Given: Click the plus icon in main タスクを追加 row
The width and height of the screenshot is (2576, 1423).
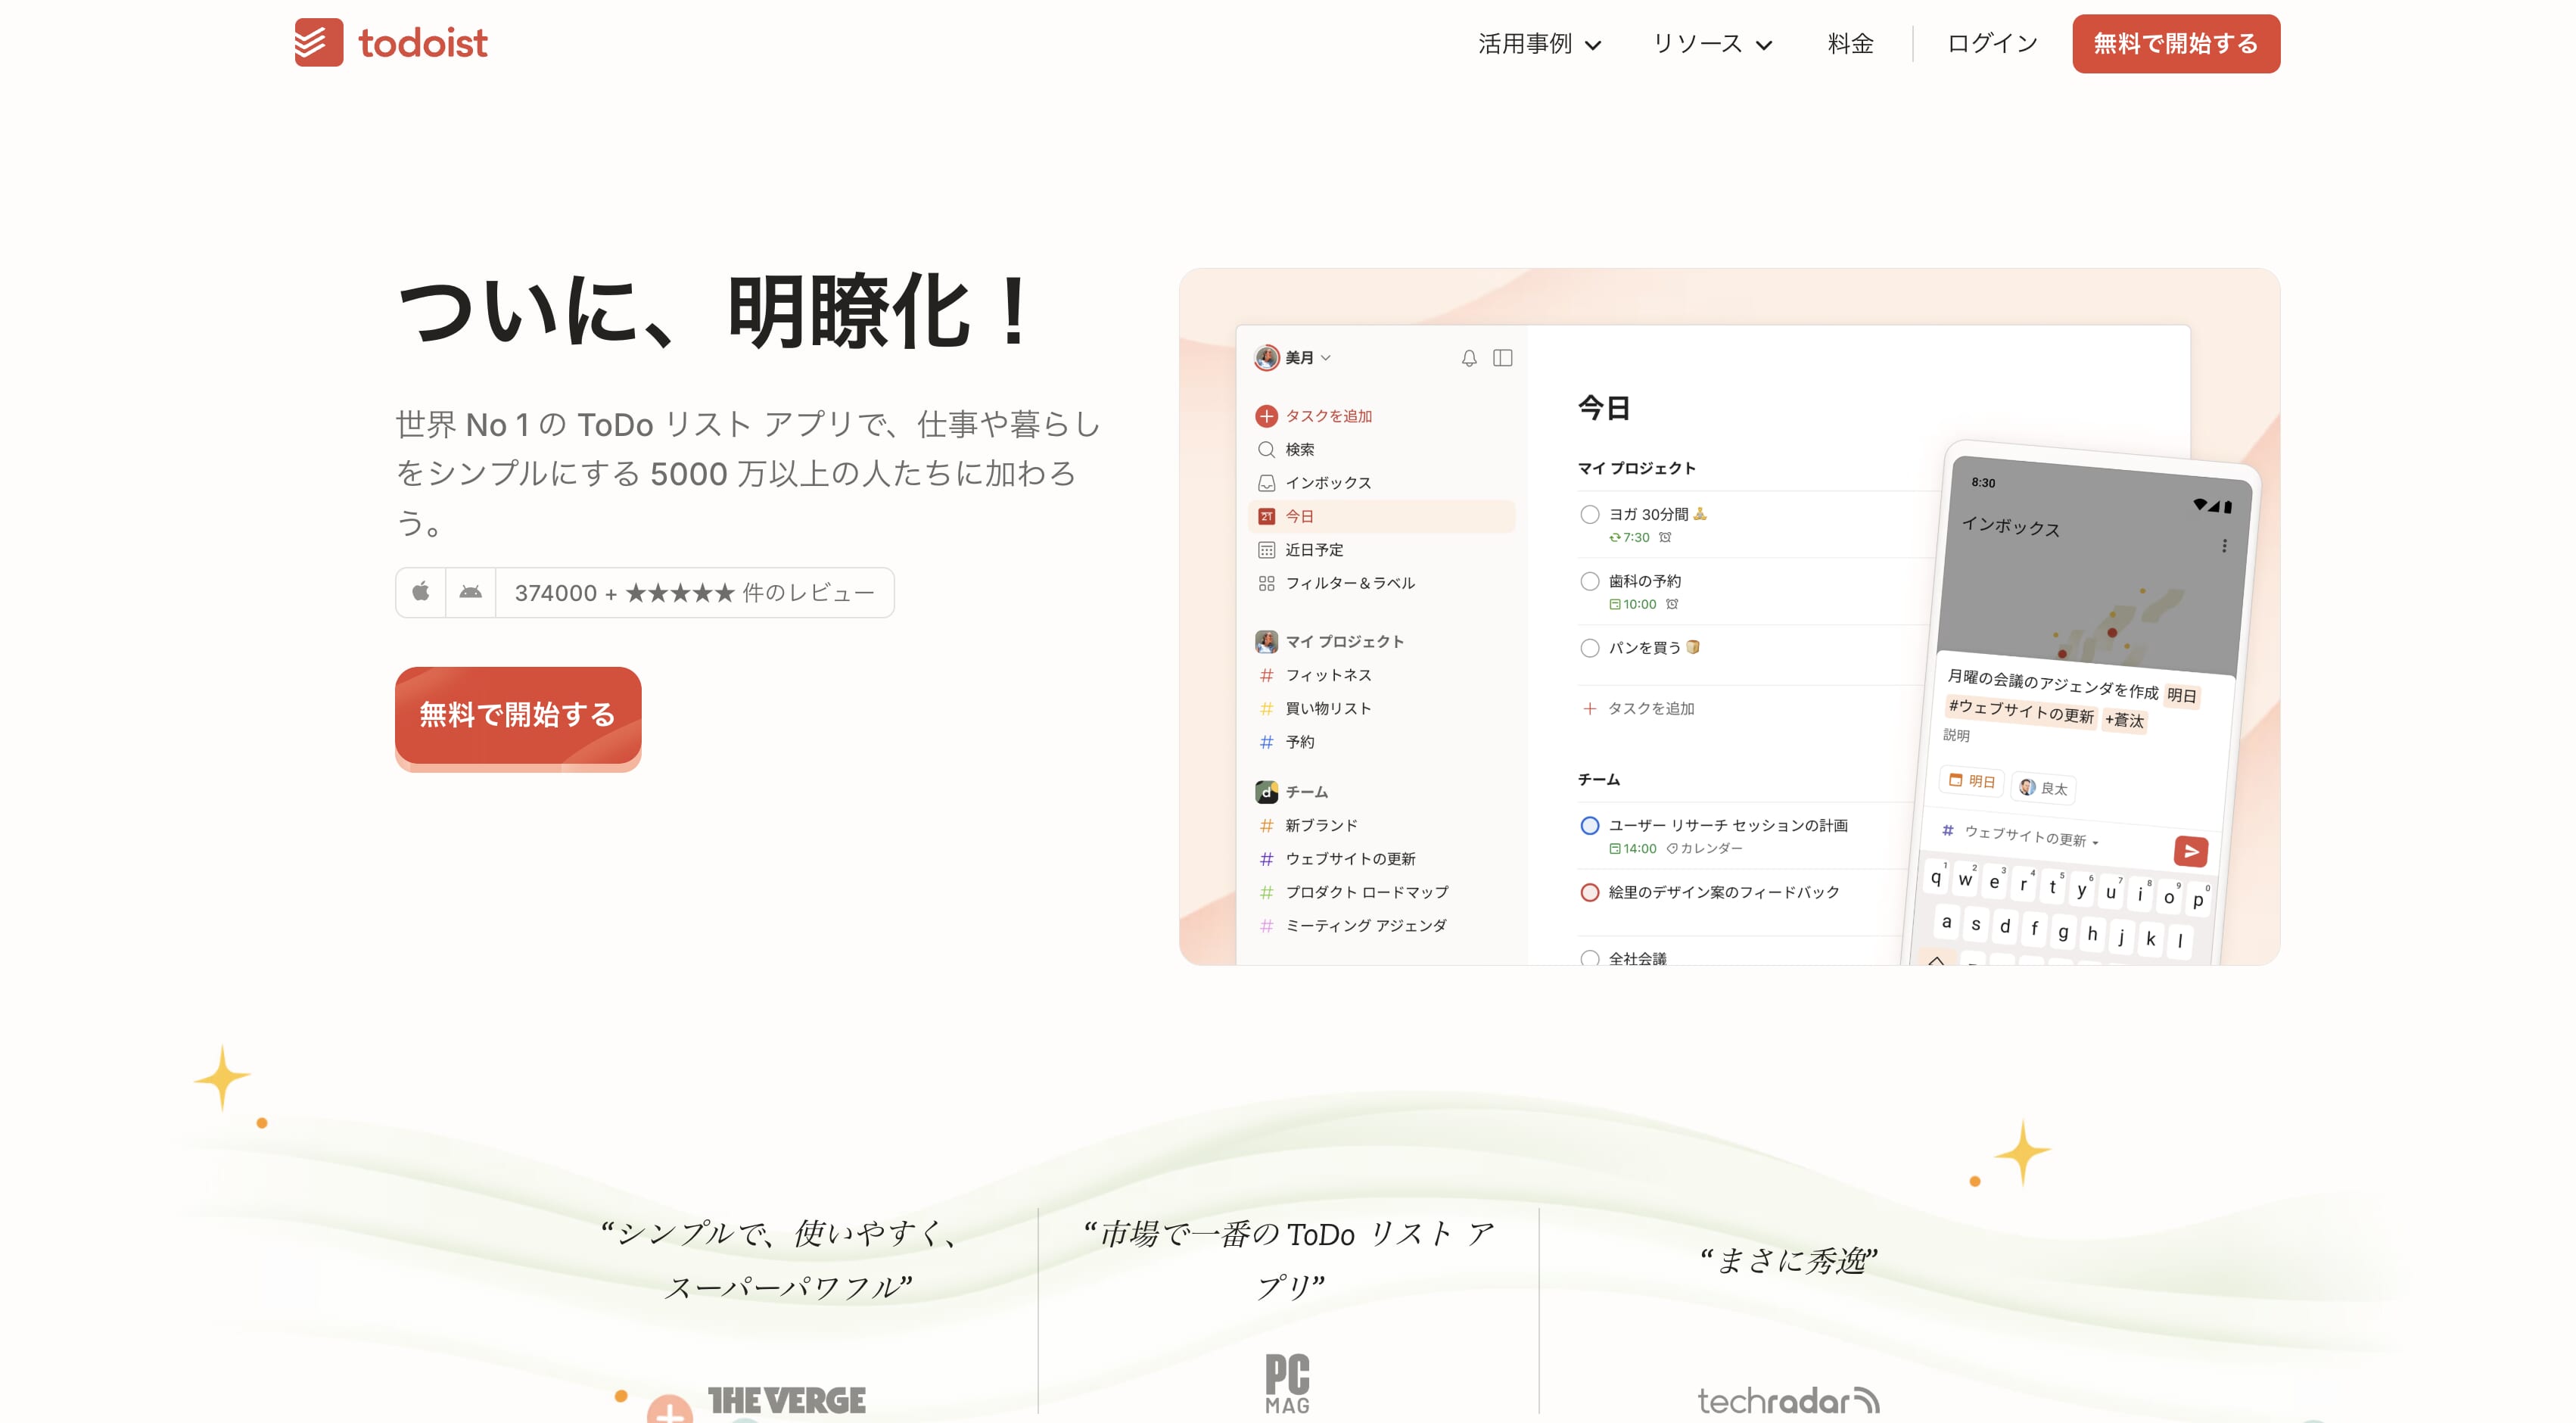Looking at the screenshot, I should [x=1589, y=708].
